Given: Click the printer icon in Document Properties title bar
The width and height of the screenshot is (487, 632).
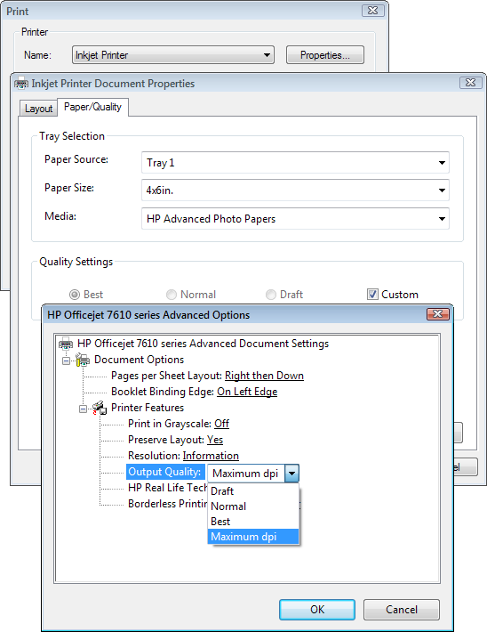Looking at the screenshot, I should pyautogui.click(x=21, y=84).
